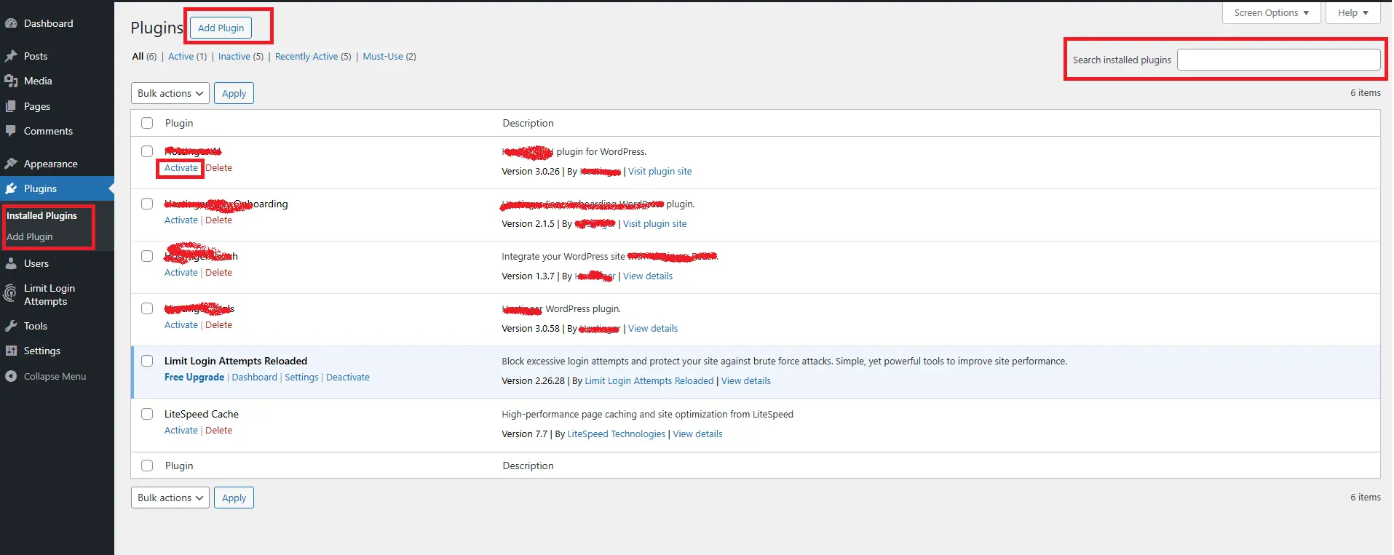Screen dimensions: 1394x555
Task: Check the box for plugin version 3.0.58
Action: click(x=147, y=308)
